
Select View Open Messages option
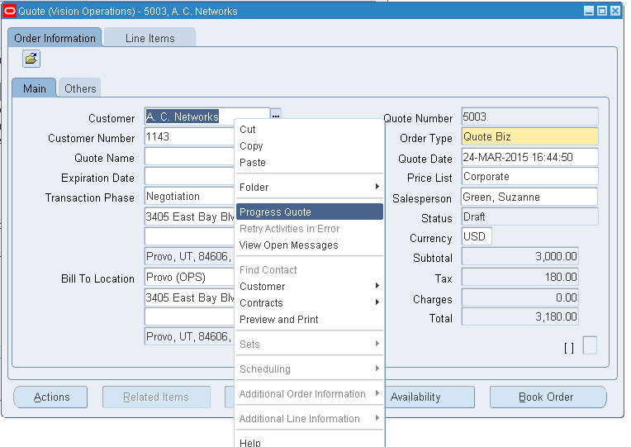288,245
